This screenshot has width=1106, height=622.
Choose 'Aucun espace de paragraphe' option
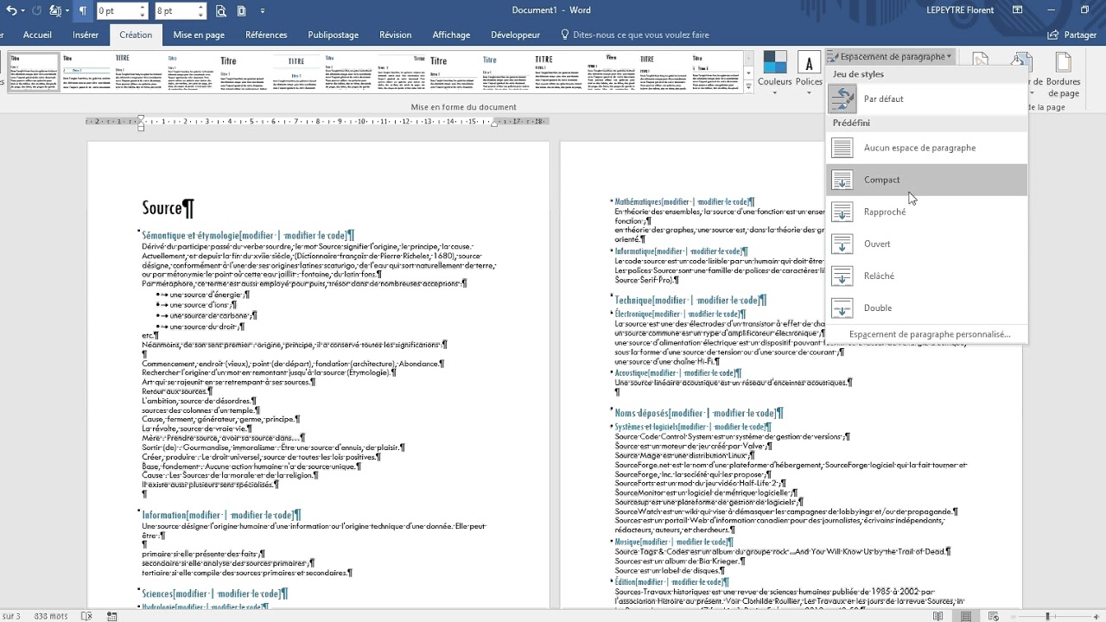click(x=926, y=148)
